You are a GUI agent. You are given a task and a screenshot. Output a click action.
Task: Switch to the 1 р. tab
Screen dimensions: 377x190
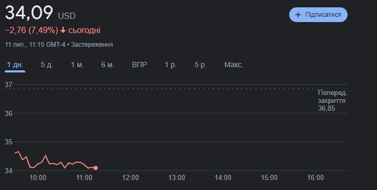click(x=170, y=65)
